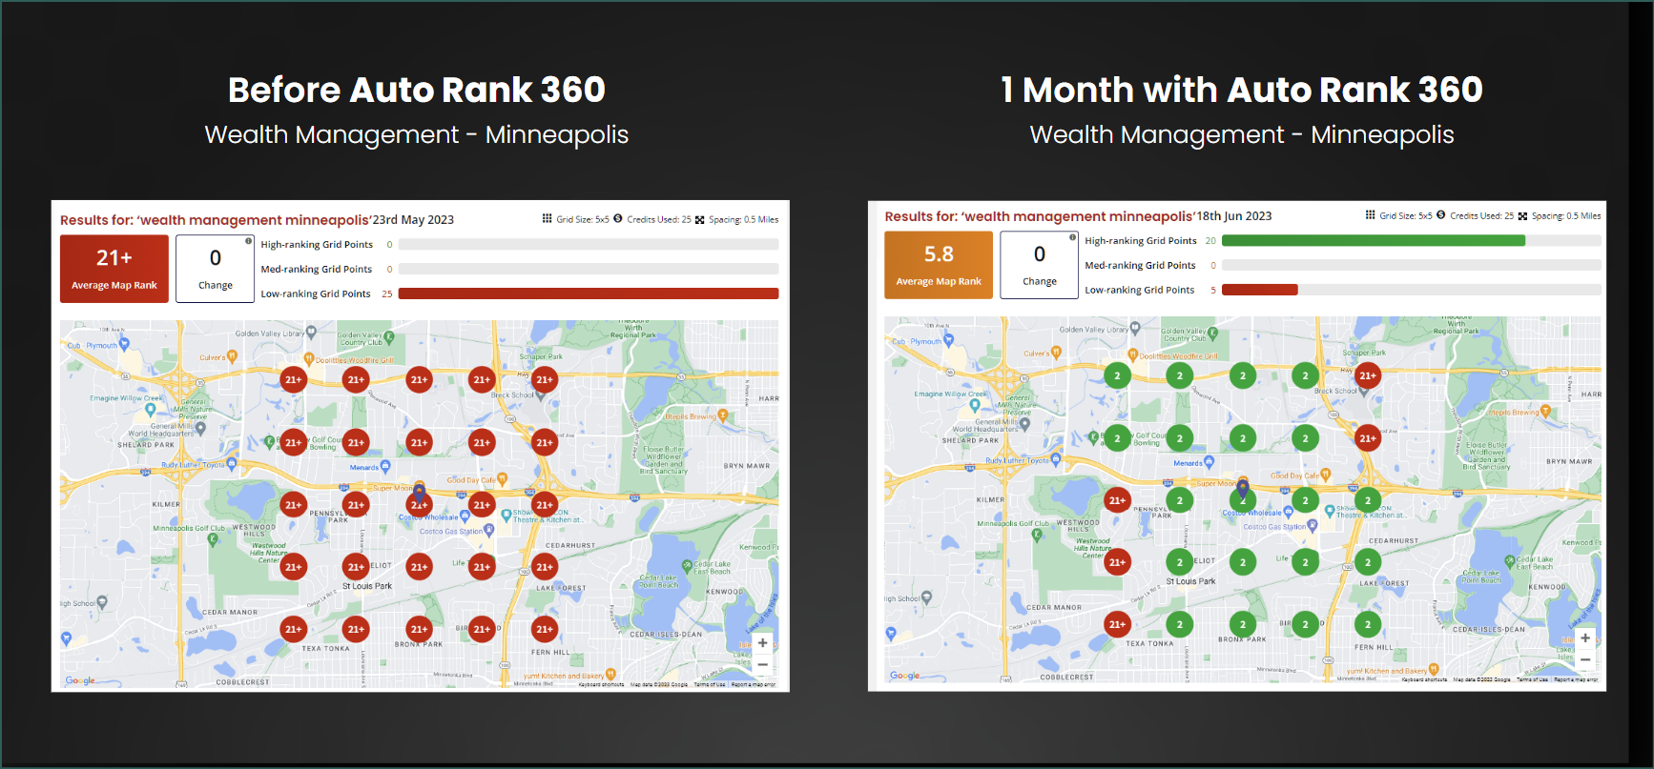This screenshot has height=769, width=1654.
Task: Click 'Spacing: 0.5 Miles' text in the 18th Jun results
Action: coord(1566,216)
